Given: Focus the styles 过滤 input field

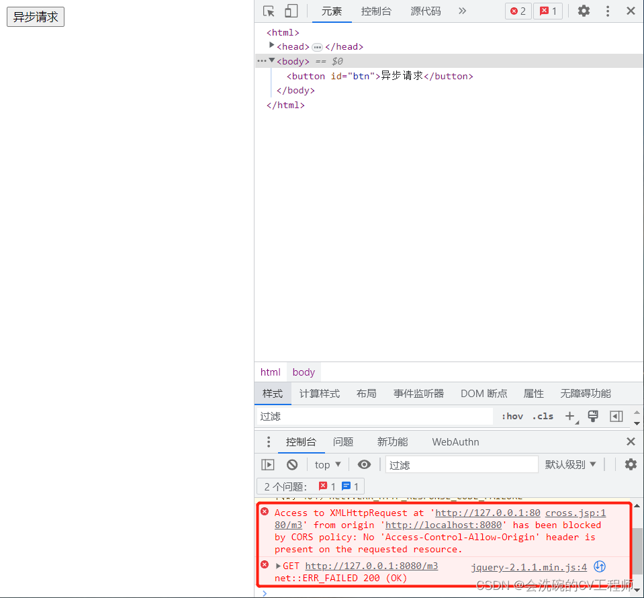Looking at the screenshot, I should [375, 417].
